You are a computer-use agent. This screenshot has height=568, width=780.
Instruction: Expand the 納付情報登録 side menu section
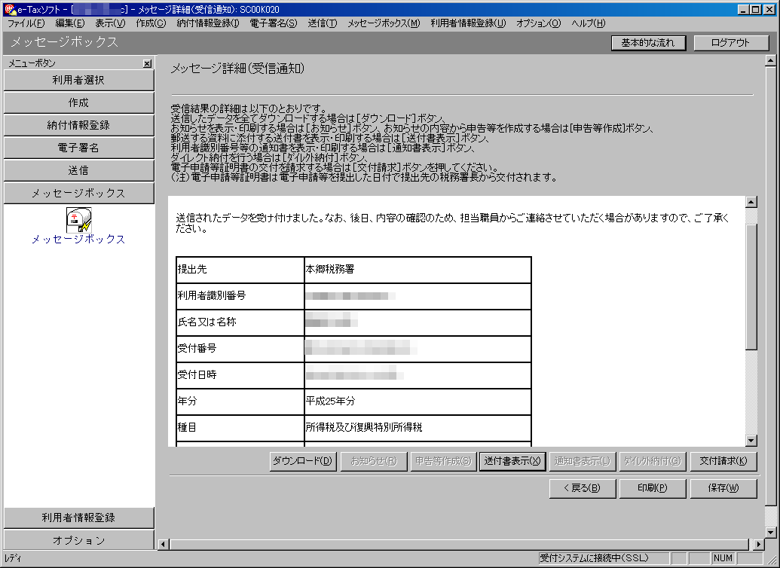pyautogui.click(x=78, y=125)
